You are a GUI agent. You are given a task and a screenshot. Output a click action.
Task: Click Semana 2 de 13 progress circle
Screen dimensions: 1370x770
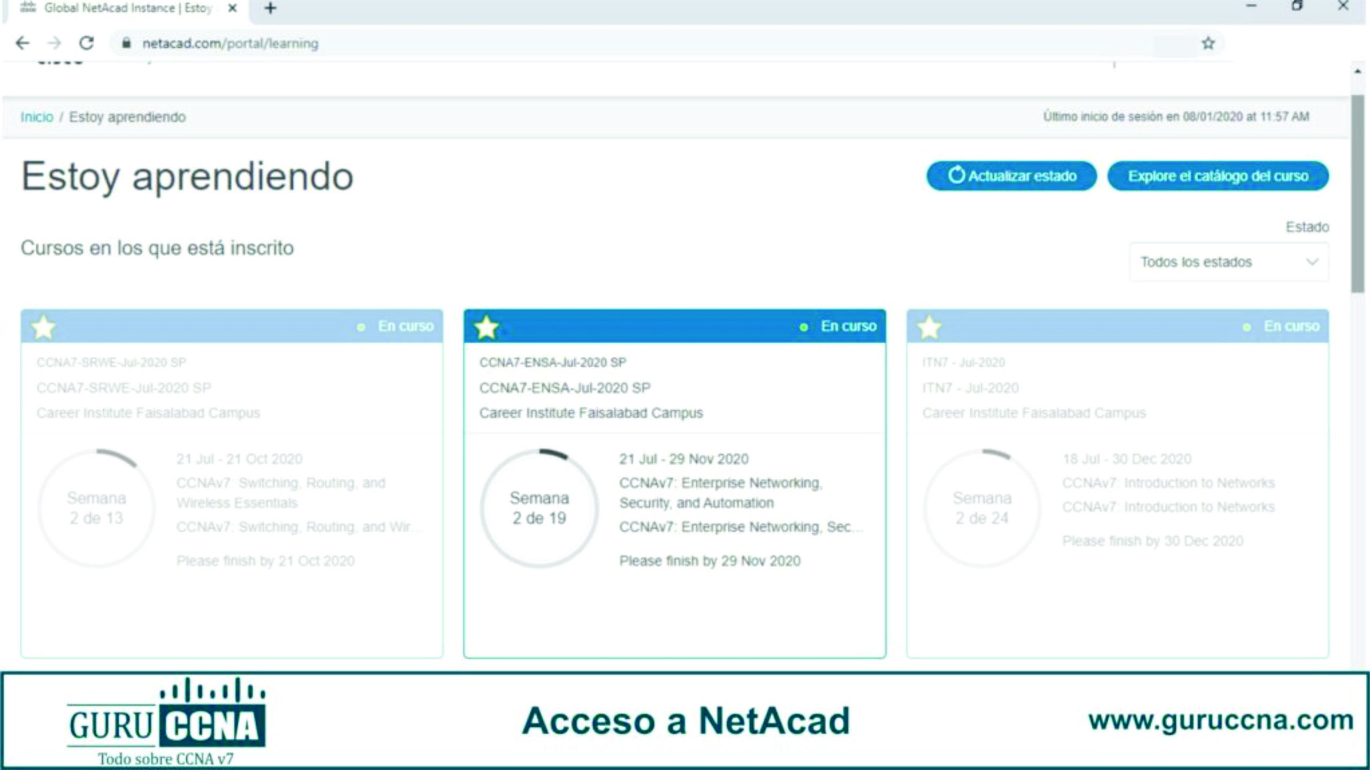click(96, 508)
